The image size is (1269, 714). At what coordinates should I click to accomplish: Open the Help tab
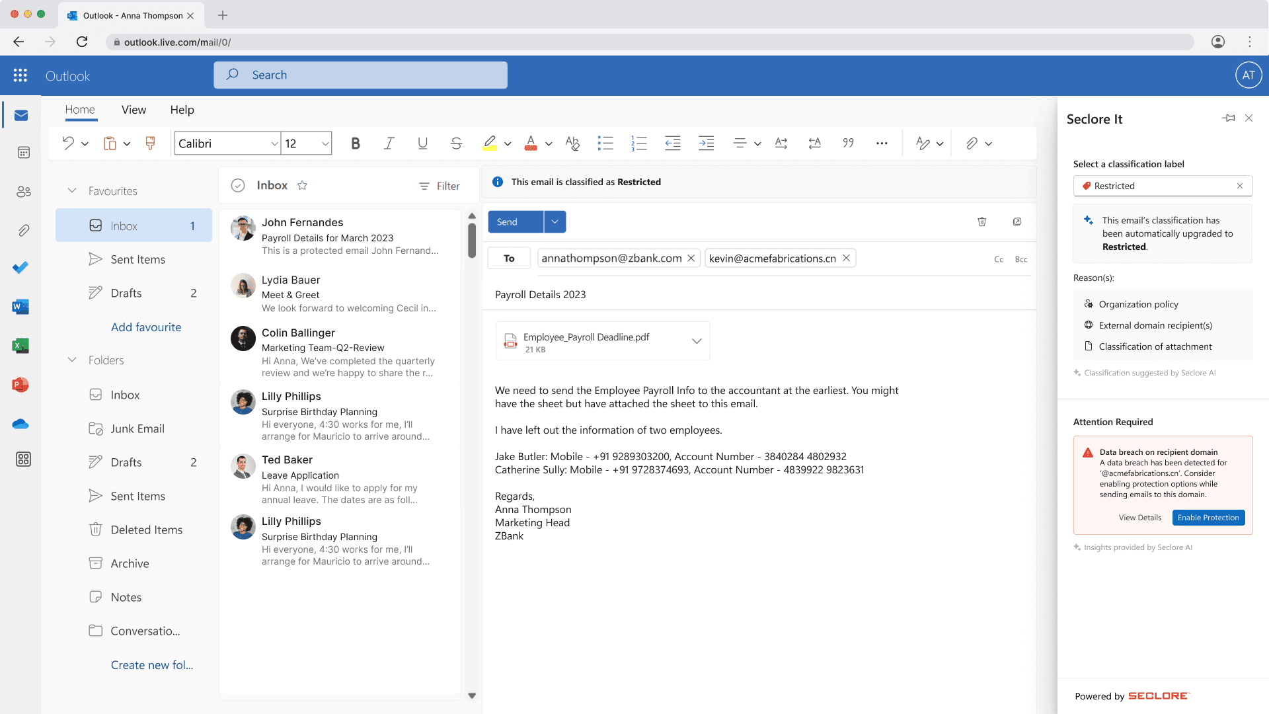click(182, 110)
